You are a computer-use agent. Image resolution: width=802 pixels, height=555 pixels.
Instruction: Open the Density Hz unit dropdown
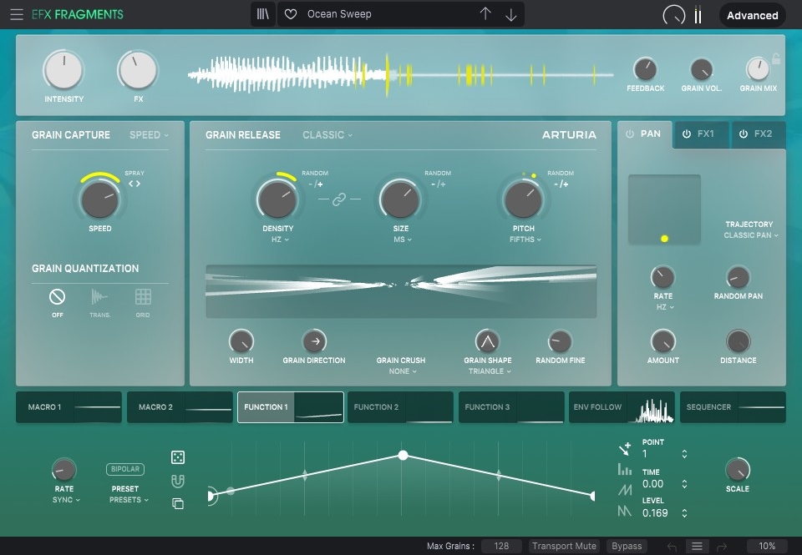click(x=280, y=240)
